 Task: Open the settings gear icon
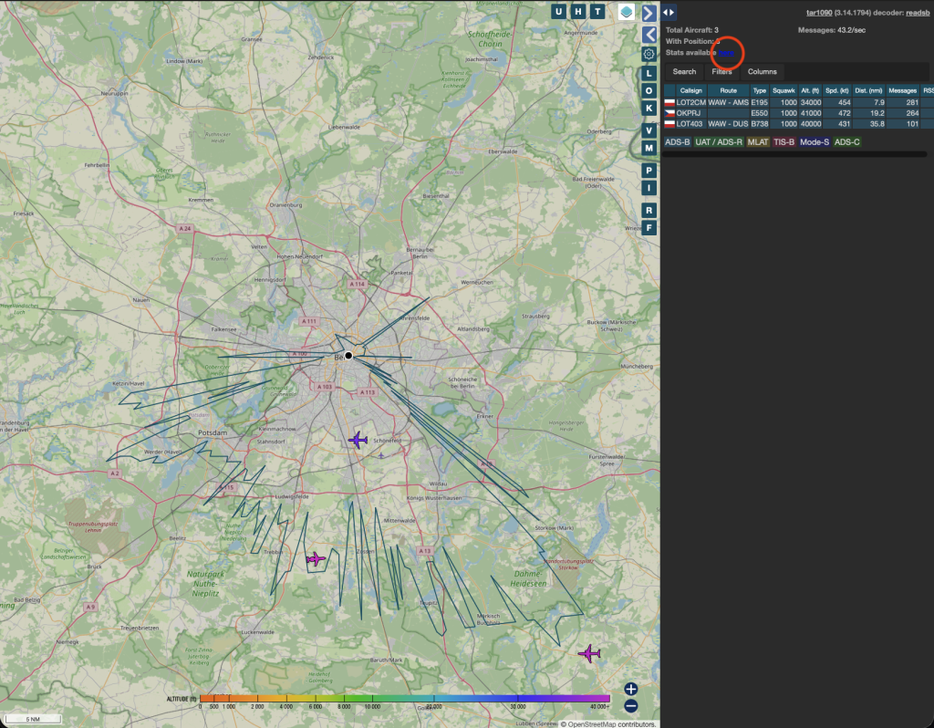coord(649,54)
